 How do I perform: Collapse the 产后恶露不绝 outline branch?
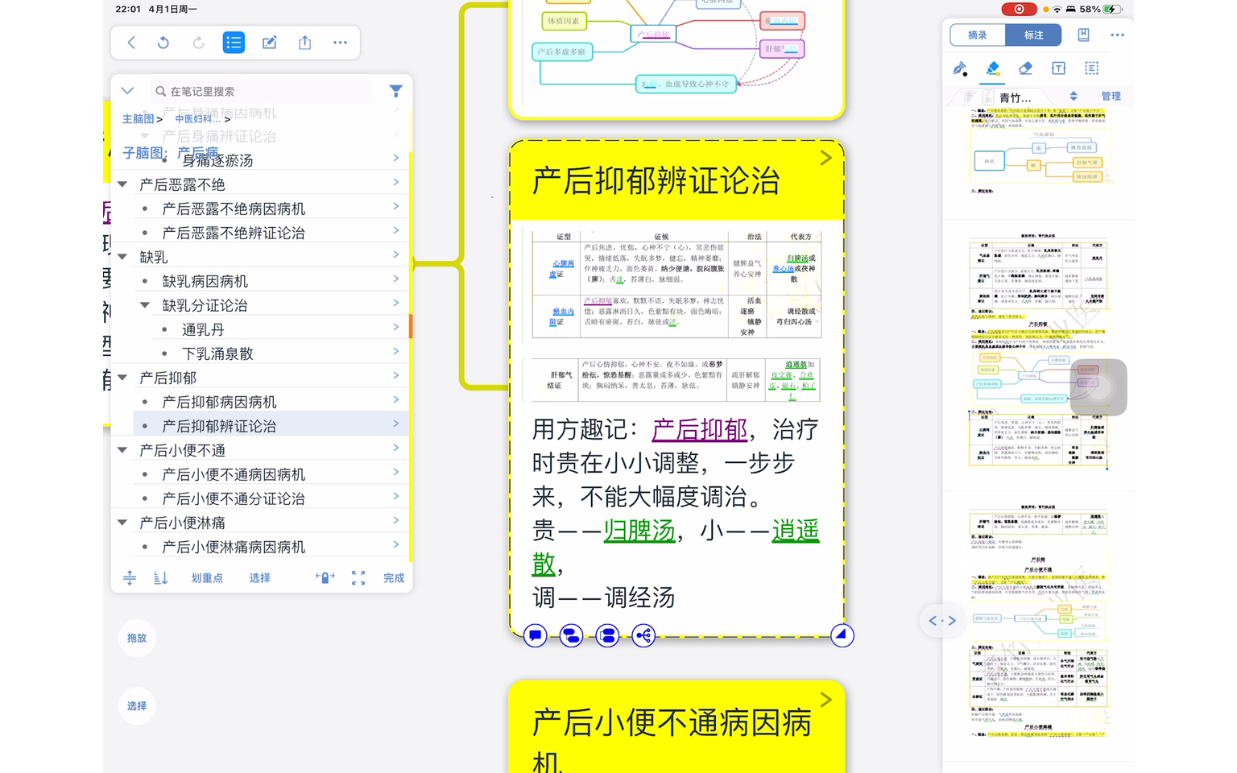(122, 184)
